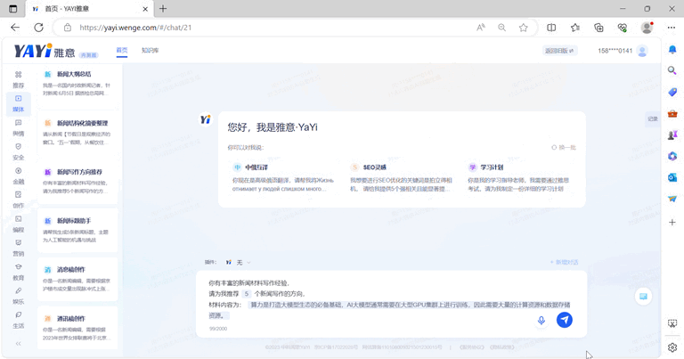Open Edge sidebar Outlook
The width and height of the screenshot is (684, 359).
672,177
